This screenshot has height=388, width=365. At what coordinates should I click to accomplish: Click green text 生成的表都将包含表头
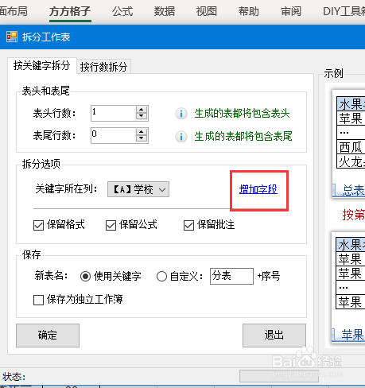coord(242,114)
